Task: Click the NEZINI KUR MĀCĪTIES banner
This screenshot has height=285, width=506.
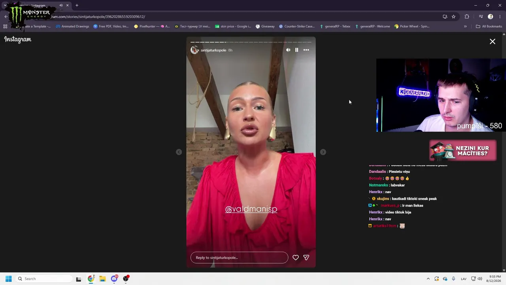Action: click(x=463, y=150)
